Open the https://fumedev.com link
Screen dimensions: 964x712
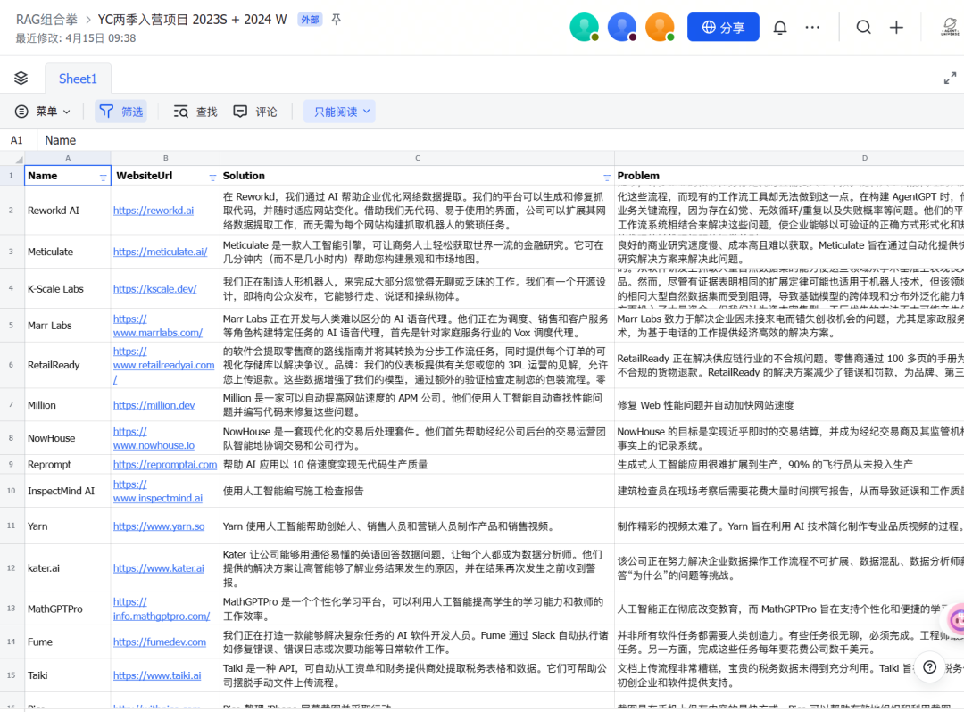click(160, 642)
